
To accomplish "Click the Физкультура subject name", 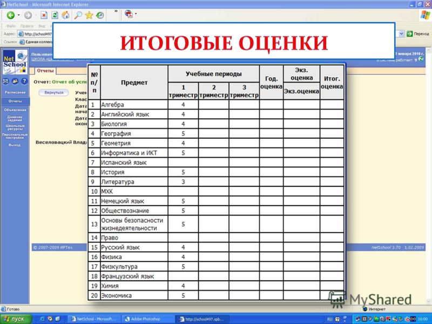I will (119, 266).
